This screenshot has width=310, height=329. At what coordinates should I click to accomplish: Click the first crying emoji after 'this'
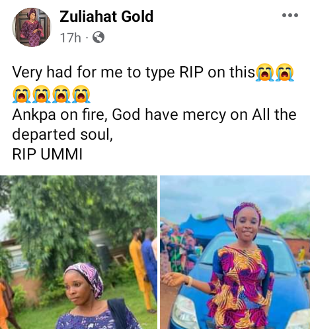pyautogui.click(x=265, y=72)
